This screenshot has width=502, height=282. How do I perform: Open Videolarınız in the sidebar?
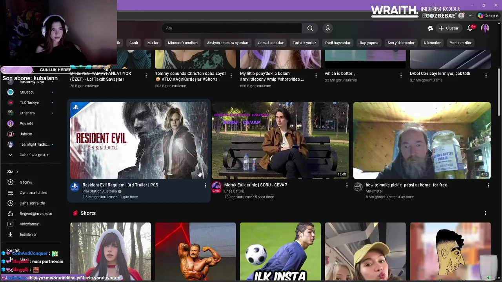coord(29,224)
